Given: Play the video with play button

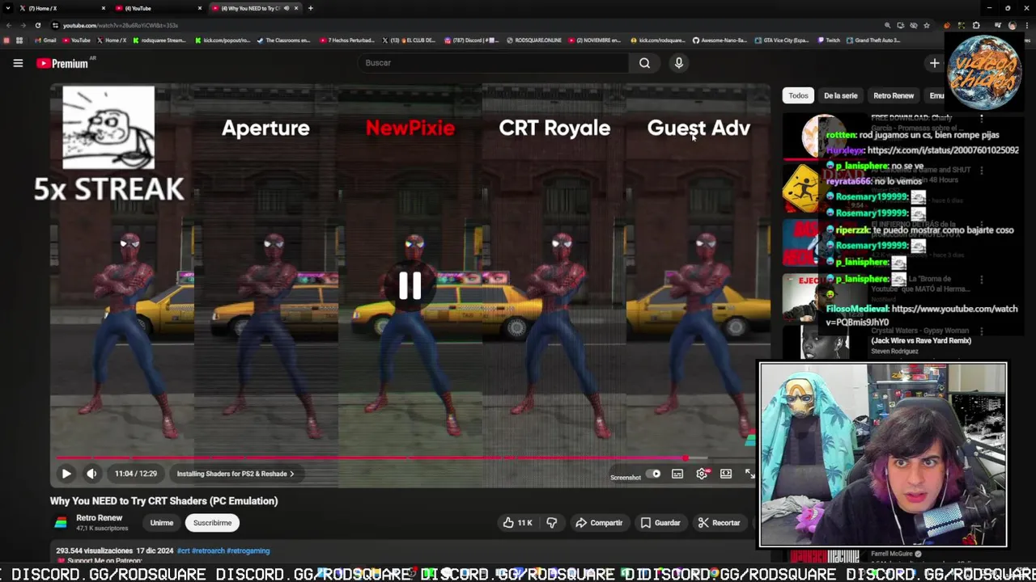Looking at the screenshot, I should click(66, 474).
